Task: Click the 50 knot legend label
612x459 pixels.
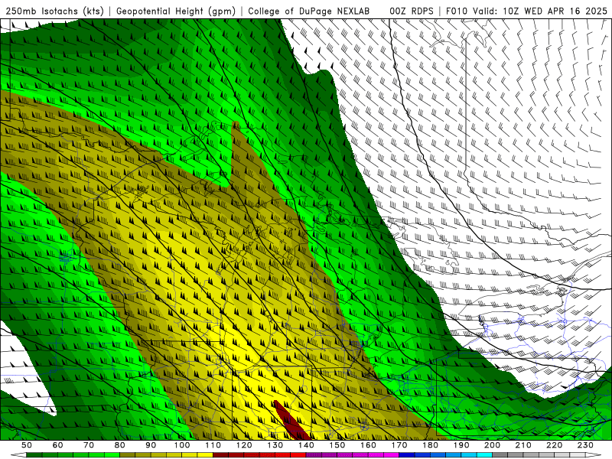Action: [x=27, y=445]
